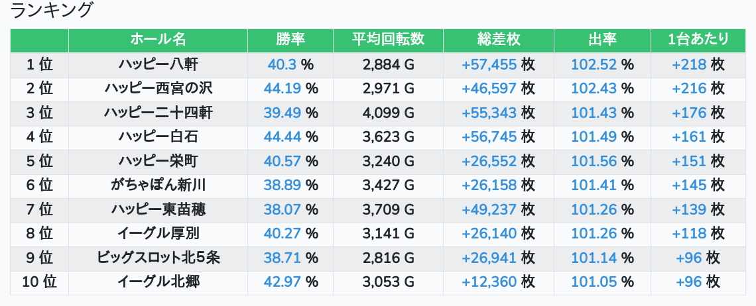Open the ハッピー栄町 hall name
Screen dimensions: 756x306
click(158, 161)
